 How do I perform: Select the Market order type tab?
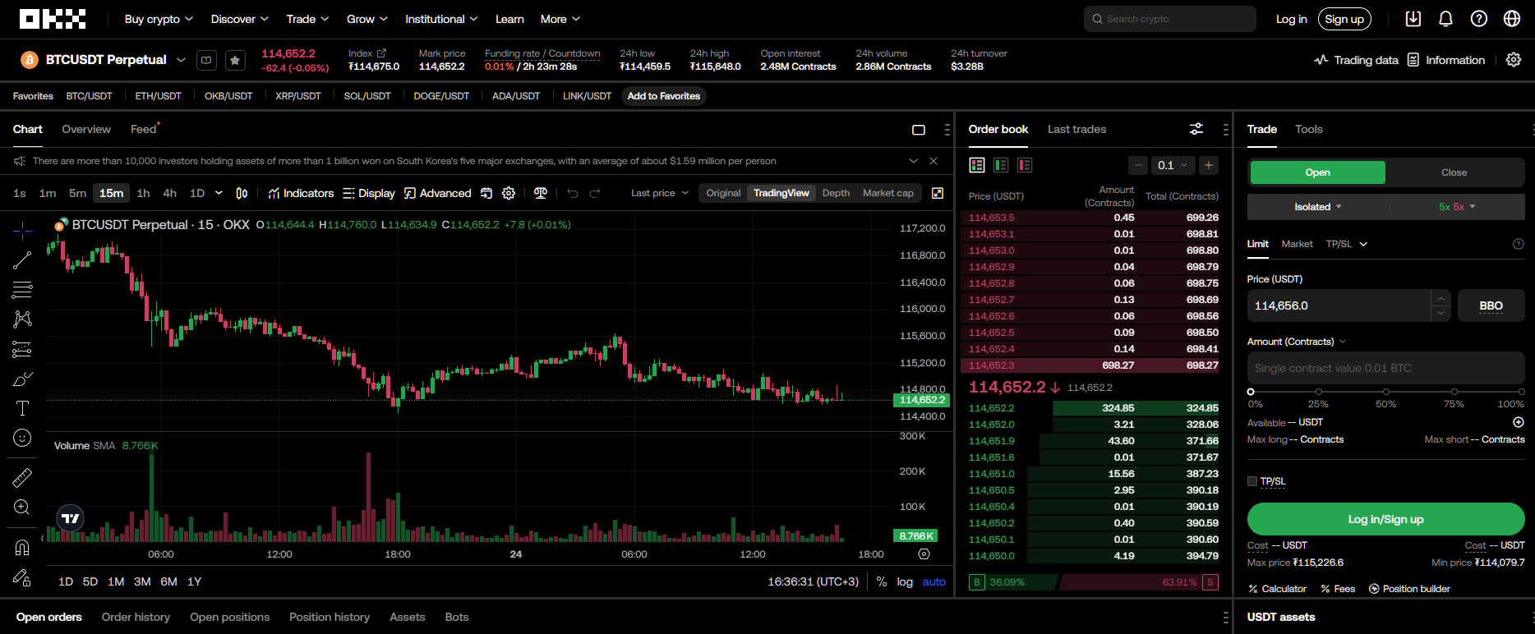click(1297, 244)
